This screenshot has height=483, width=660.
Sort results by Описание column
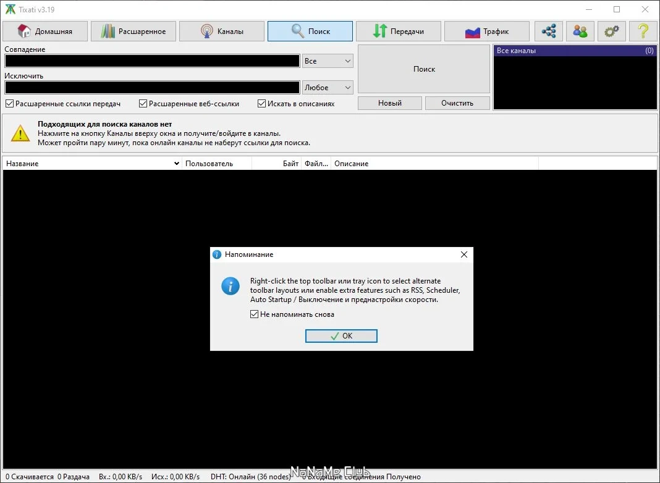[435, 164]
